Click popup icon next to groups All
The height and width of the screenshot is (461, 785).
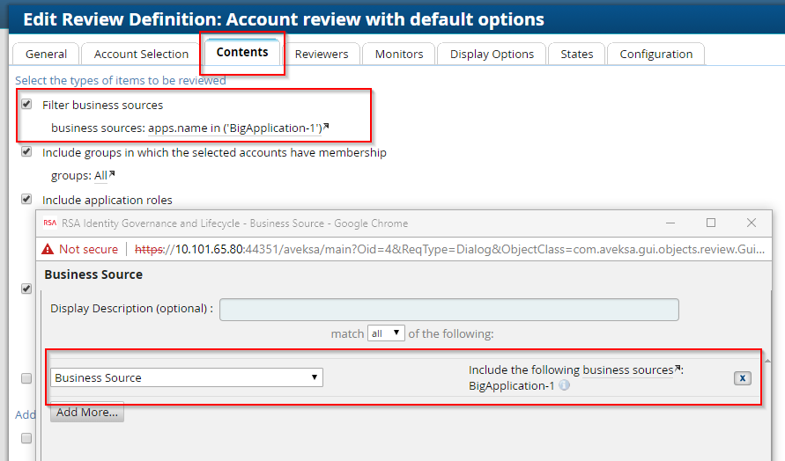[x=112, y=175]
